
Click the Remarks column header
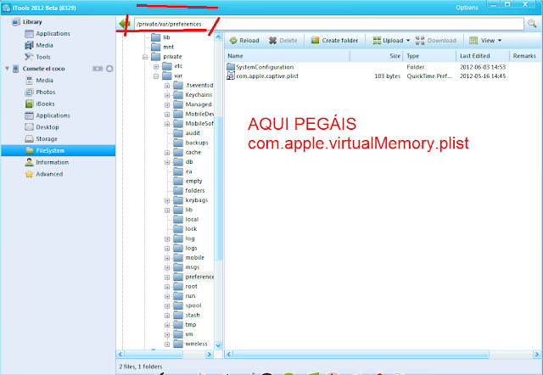[524, 56]
